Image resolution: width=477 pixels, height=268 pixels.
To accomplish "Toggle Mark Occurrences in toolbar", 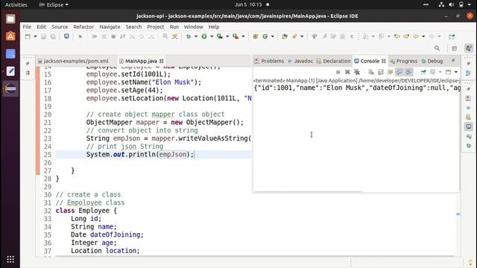I will (x=324, y=36).
